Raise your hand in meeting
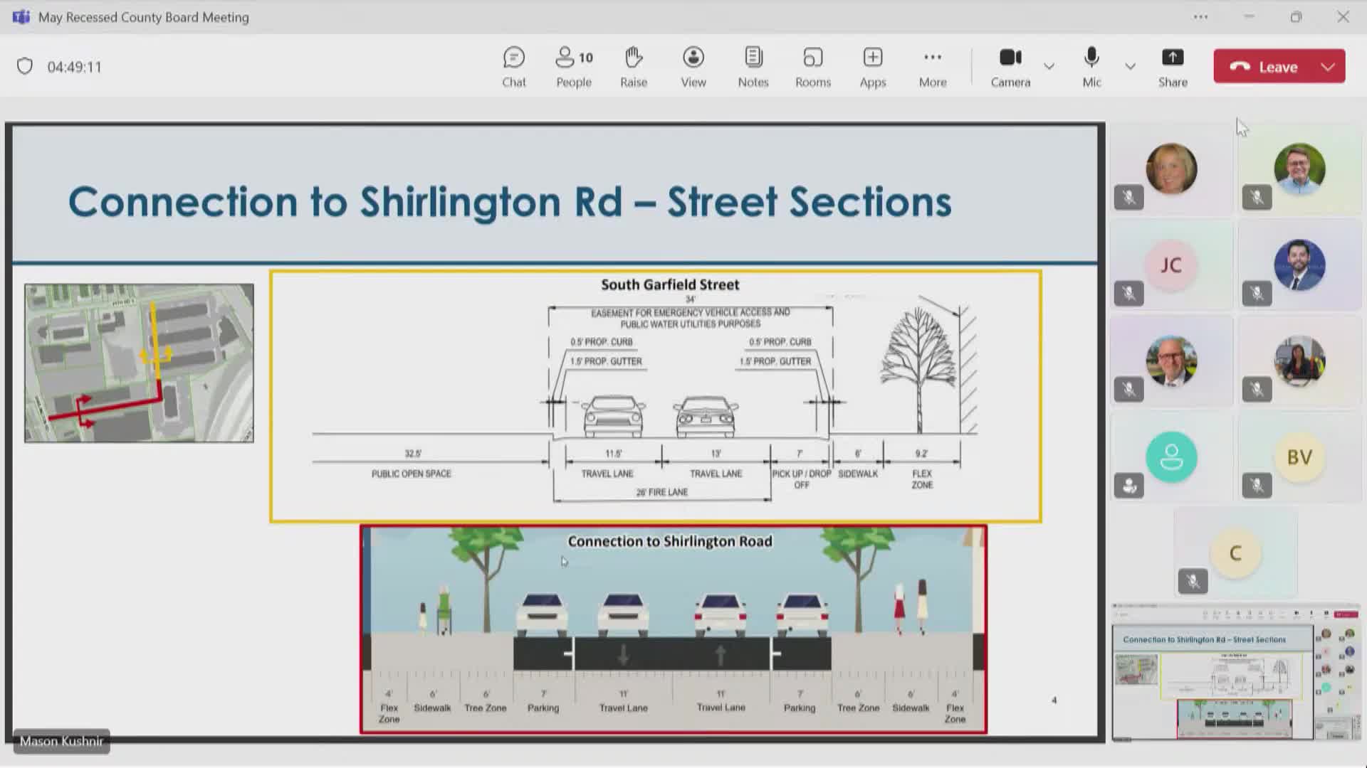 point(633,67)
